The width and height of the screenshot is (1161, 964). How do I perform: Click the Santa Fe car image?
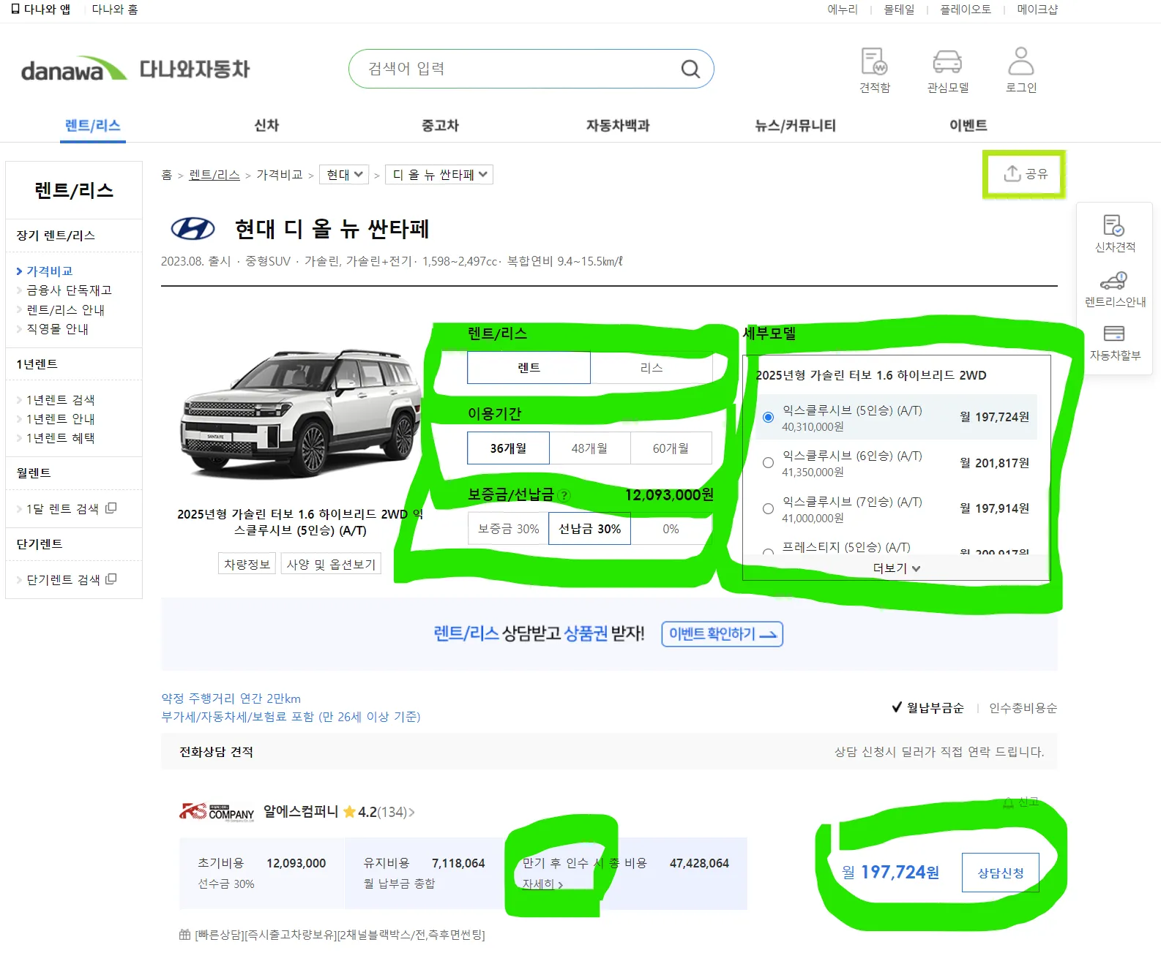coord(300,414)
